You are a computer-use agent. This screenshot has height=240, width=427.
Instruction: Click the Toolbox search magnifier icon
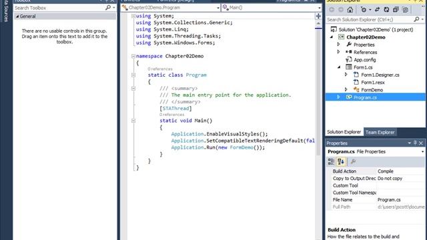[108, 7]
